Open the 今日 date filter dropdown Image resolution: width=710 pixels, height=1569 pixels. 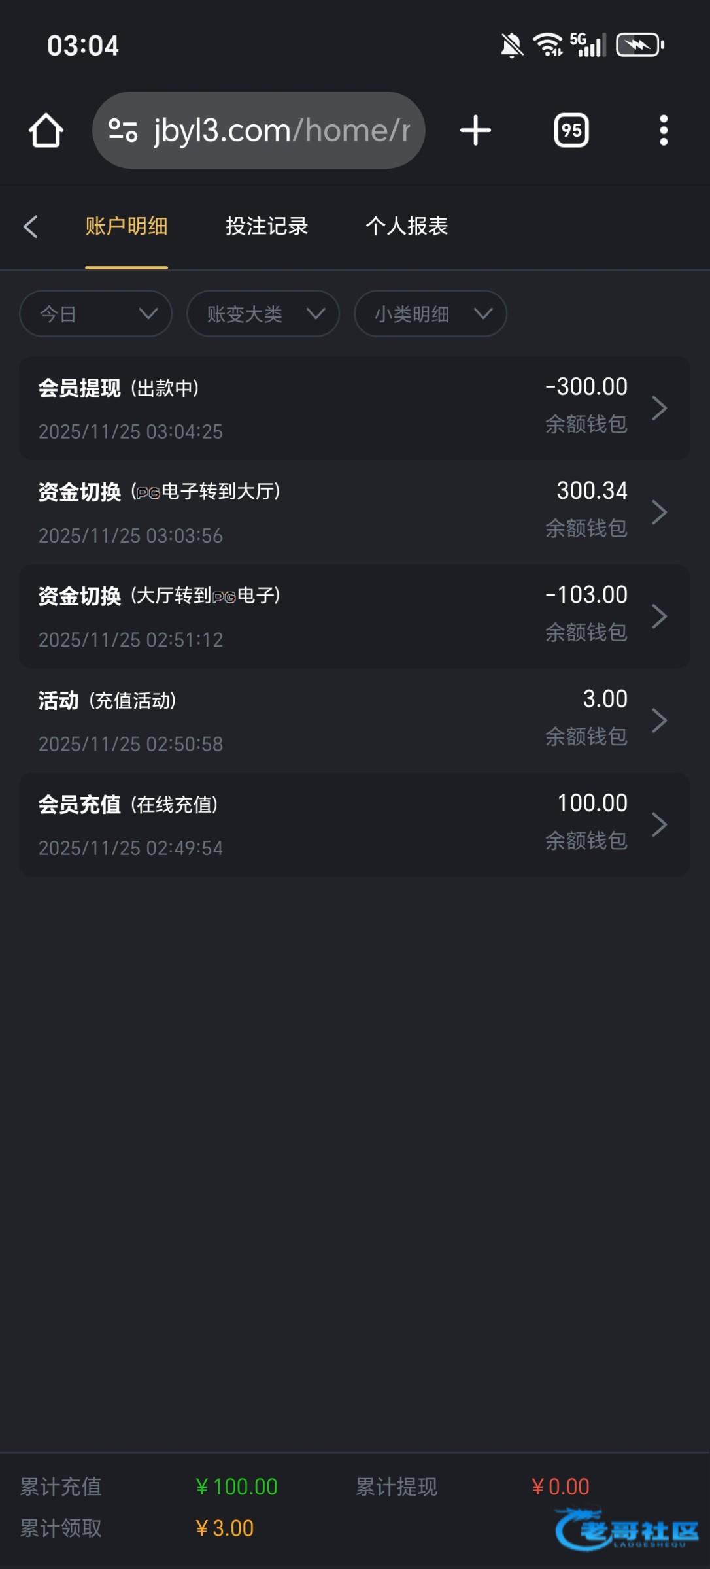pyautogui.click(x=96, y=314)
